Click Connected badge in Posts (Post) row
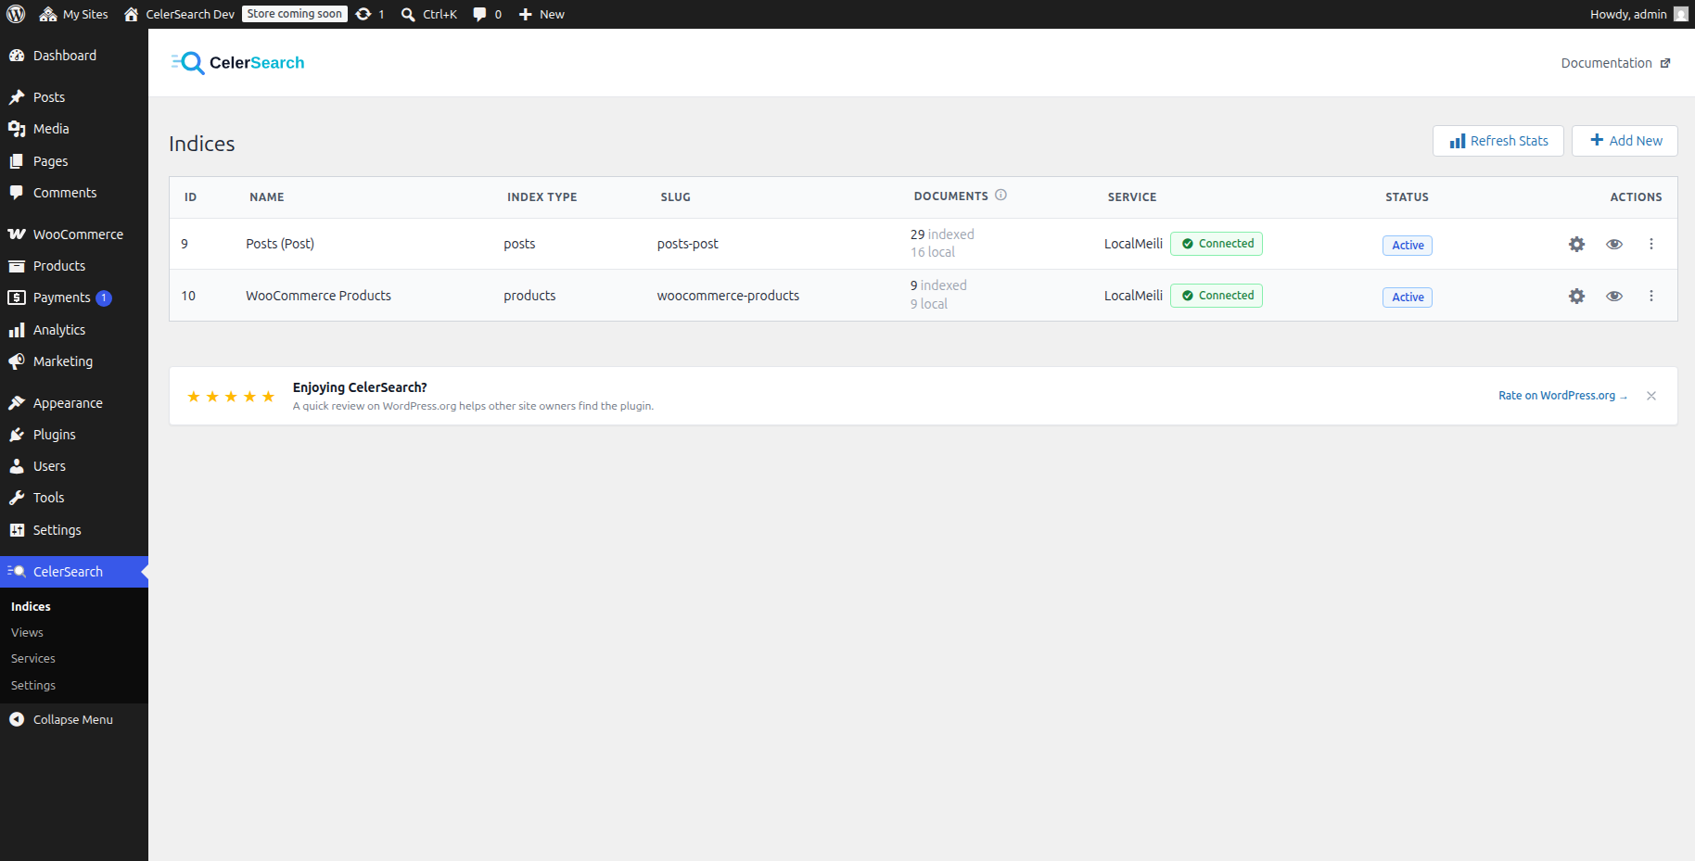Image resolution: width=1695 pixels, height=861 pixels. (x=1217, y=244)
